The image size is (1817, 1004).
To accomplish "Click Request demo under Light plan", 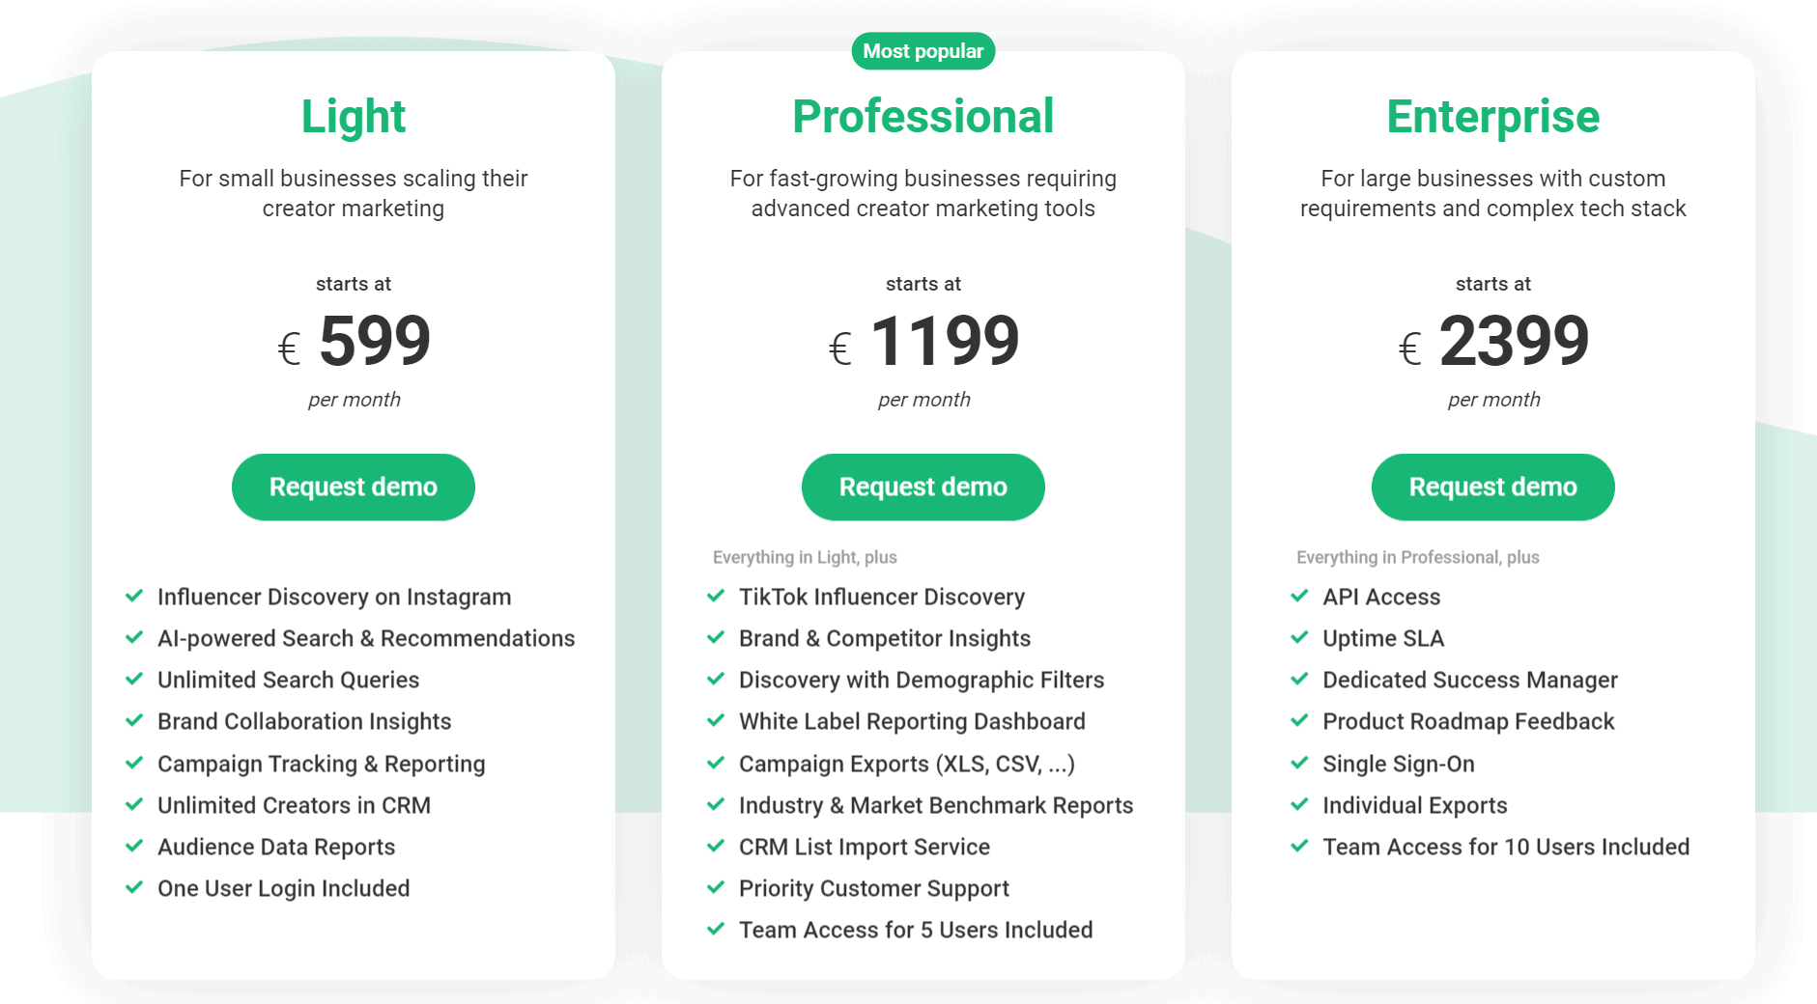I will (353, 487).
